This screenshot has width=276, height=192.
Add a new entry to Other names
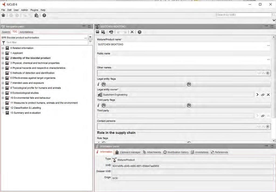[268, 73]
